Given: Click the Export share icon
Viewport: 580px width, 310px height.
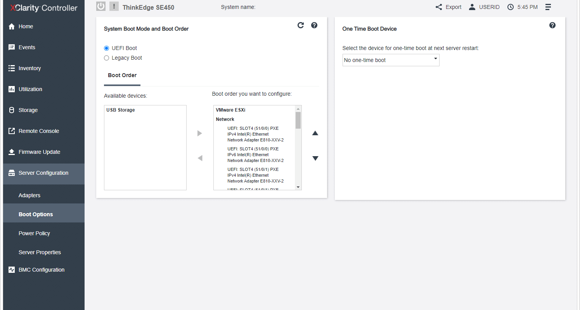Looking at the screenshot, I should point(439,7).
